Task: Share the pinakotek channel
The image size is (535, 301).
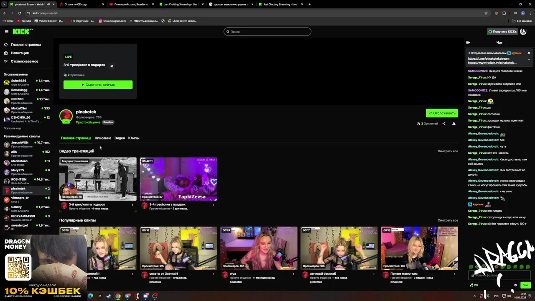Action: pos(444,124)
